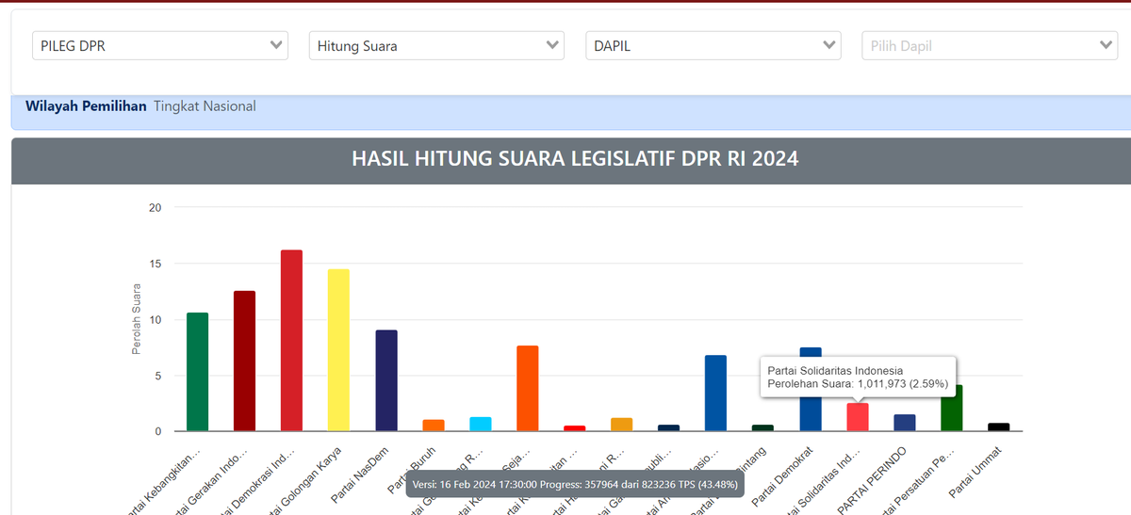
Task: Click the green Partai Kebangkitan bar
Action: (x=198, y=372)
